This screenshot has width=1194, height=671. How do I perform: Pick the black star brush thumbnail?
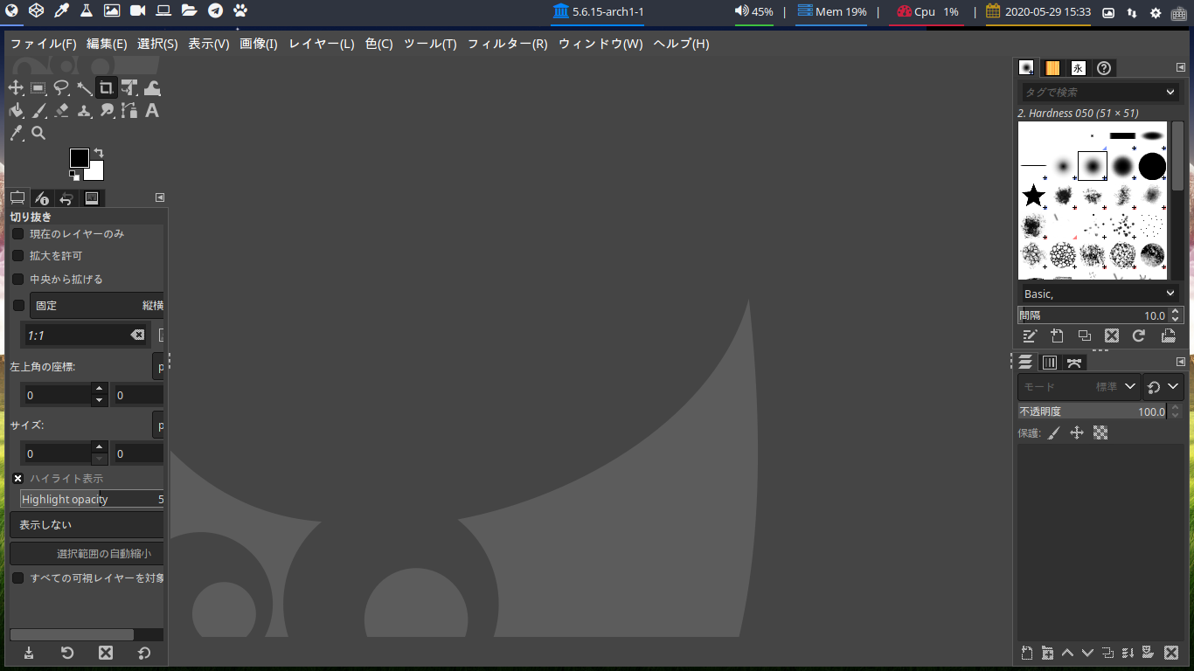click(x=1033, y=194)
